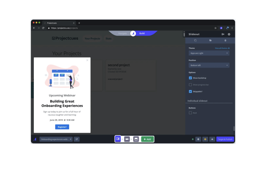Enable the Next button checkbox
This screenshot has height=171, width=266.
click(190, 113)
